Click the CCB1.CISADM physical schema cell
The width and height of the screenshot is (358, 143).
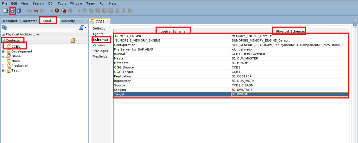tap(290, 85)
